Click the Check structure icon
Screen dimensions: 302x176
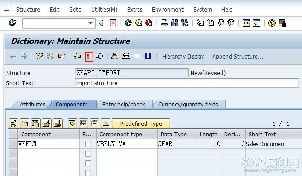click(77, 56)
